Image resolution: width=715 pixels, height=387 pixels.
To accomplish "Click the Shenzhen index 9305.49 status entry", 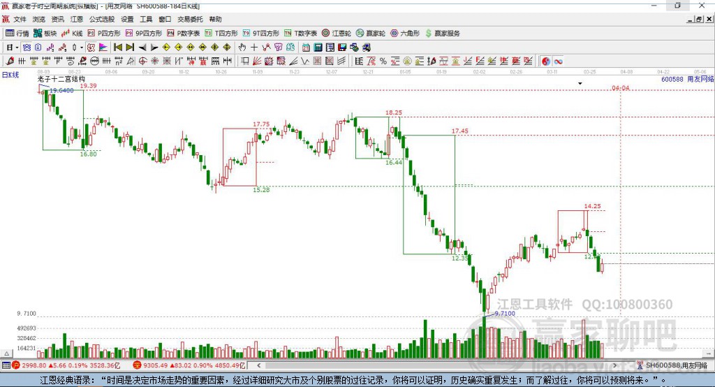I will tap(190, 365).
